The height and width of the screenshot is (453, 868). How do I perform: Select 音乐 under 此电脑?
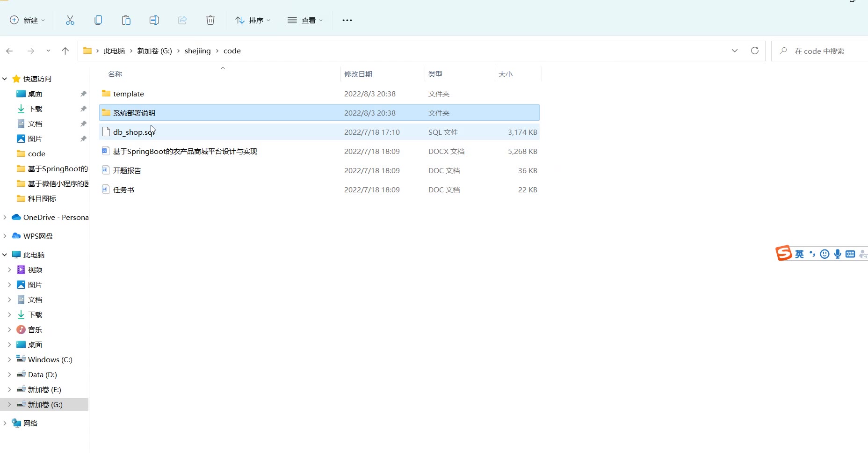click(x=35, y=329)
